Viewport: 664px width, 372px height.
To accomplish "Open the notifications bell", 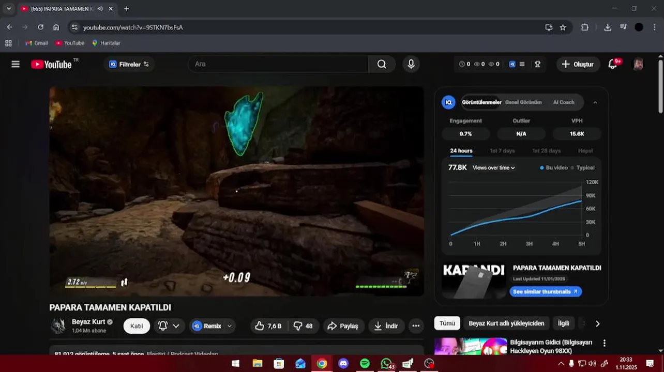I will click(x=613, y=64).
